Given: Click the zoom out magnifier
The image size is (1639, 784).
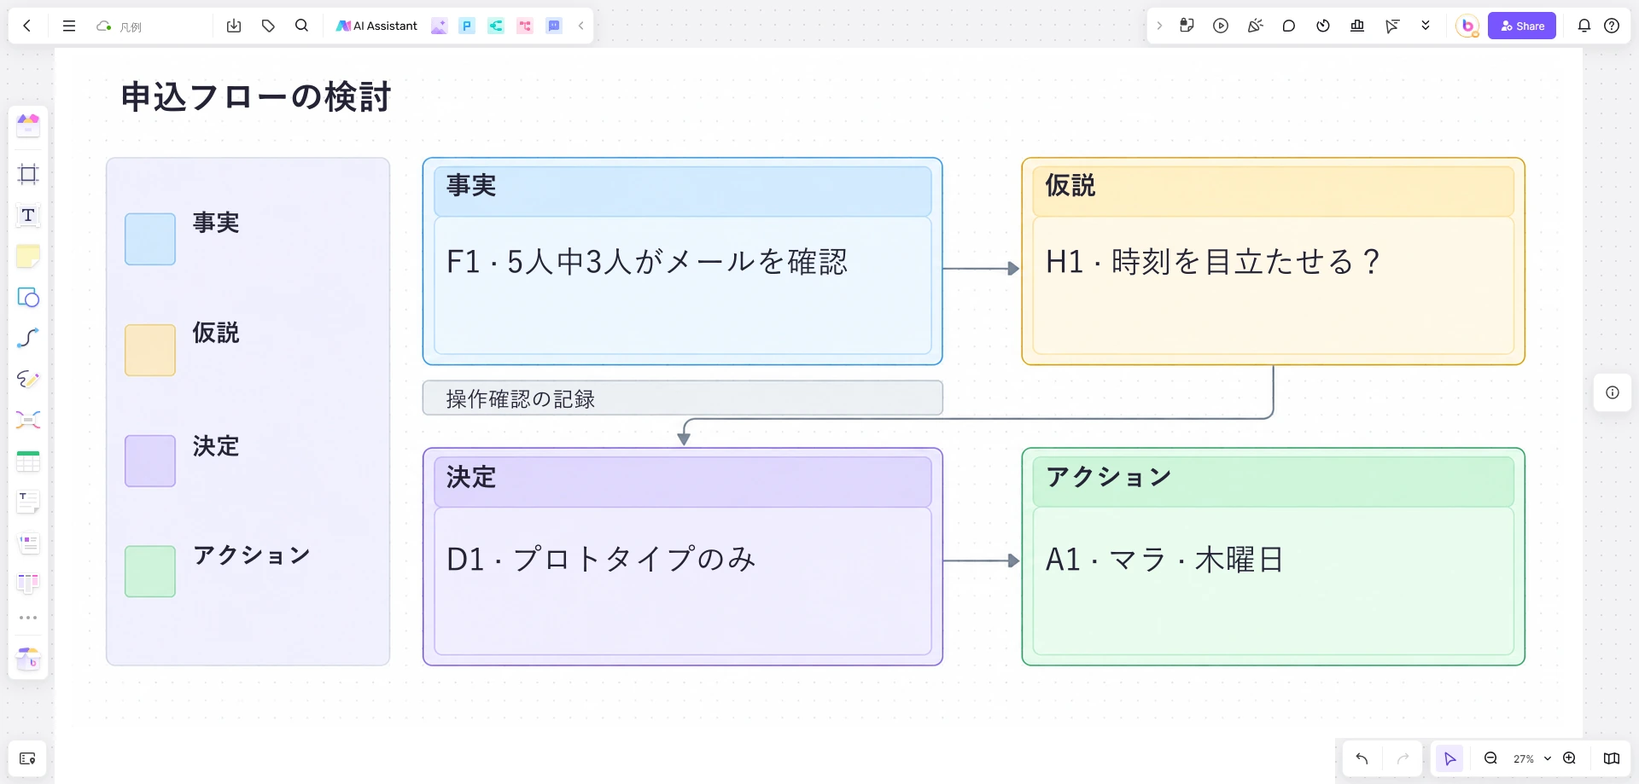Looking at the screenshot, I should coord(1490,758).
